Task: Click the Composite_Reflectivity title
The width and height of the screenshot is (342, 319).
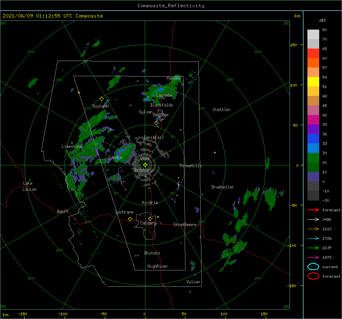Action: tap(171, 6)
